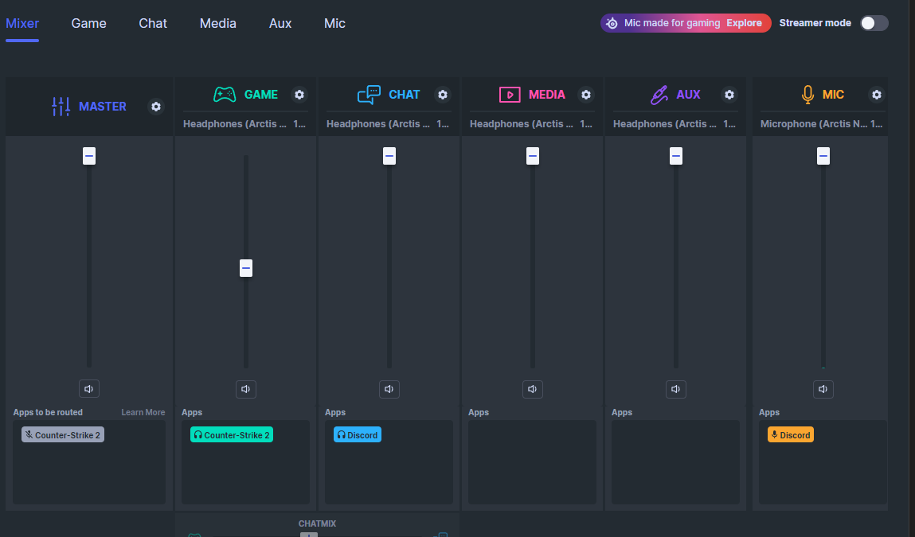Click the Mic made for gaming icon
The image size is (915, 537).
tap(612, 23)
